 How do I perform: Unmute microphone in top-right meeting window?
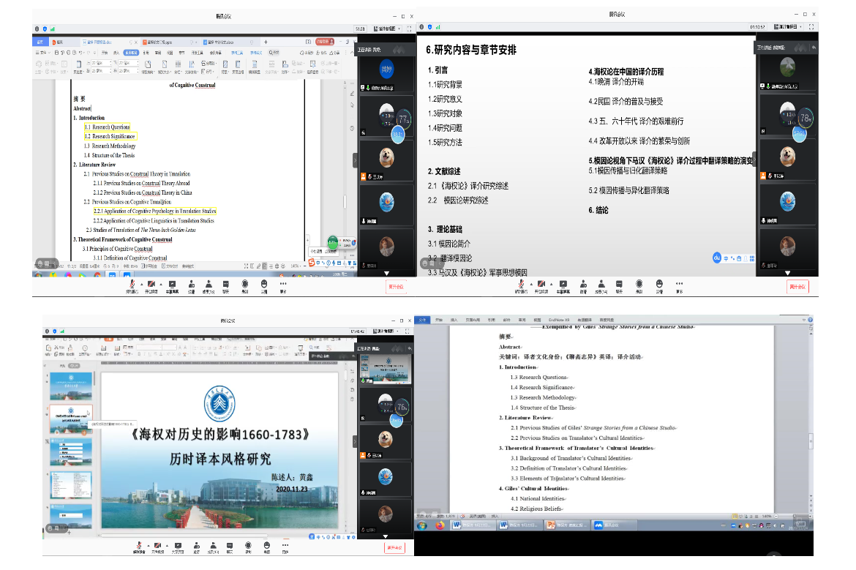pos(521,286)
